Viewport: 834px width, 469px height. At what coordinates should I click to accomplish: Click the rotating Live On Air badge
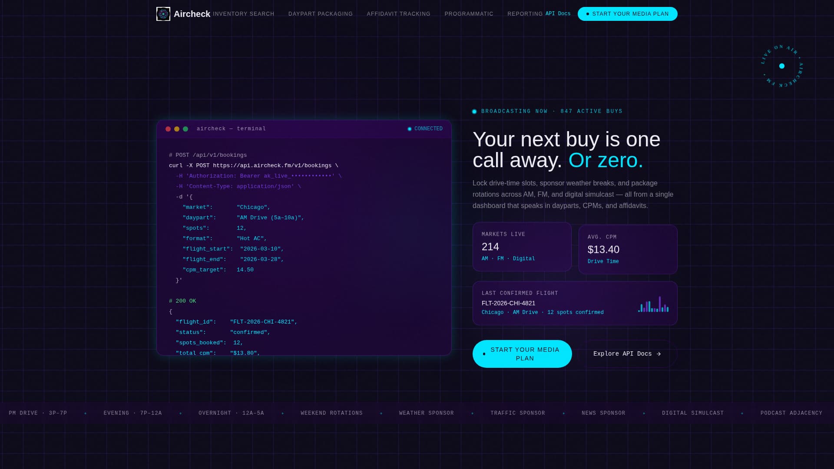tap(782, 66)
